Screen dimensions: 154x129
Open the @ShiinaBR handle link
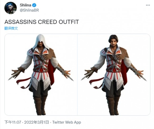[x=29, y=10]
